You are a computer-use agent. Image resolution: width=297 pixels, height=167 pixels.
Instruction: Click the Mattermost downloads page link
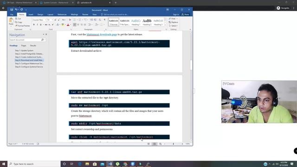pos(102,34)
